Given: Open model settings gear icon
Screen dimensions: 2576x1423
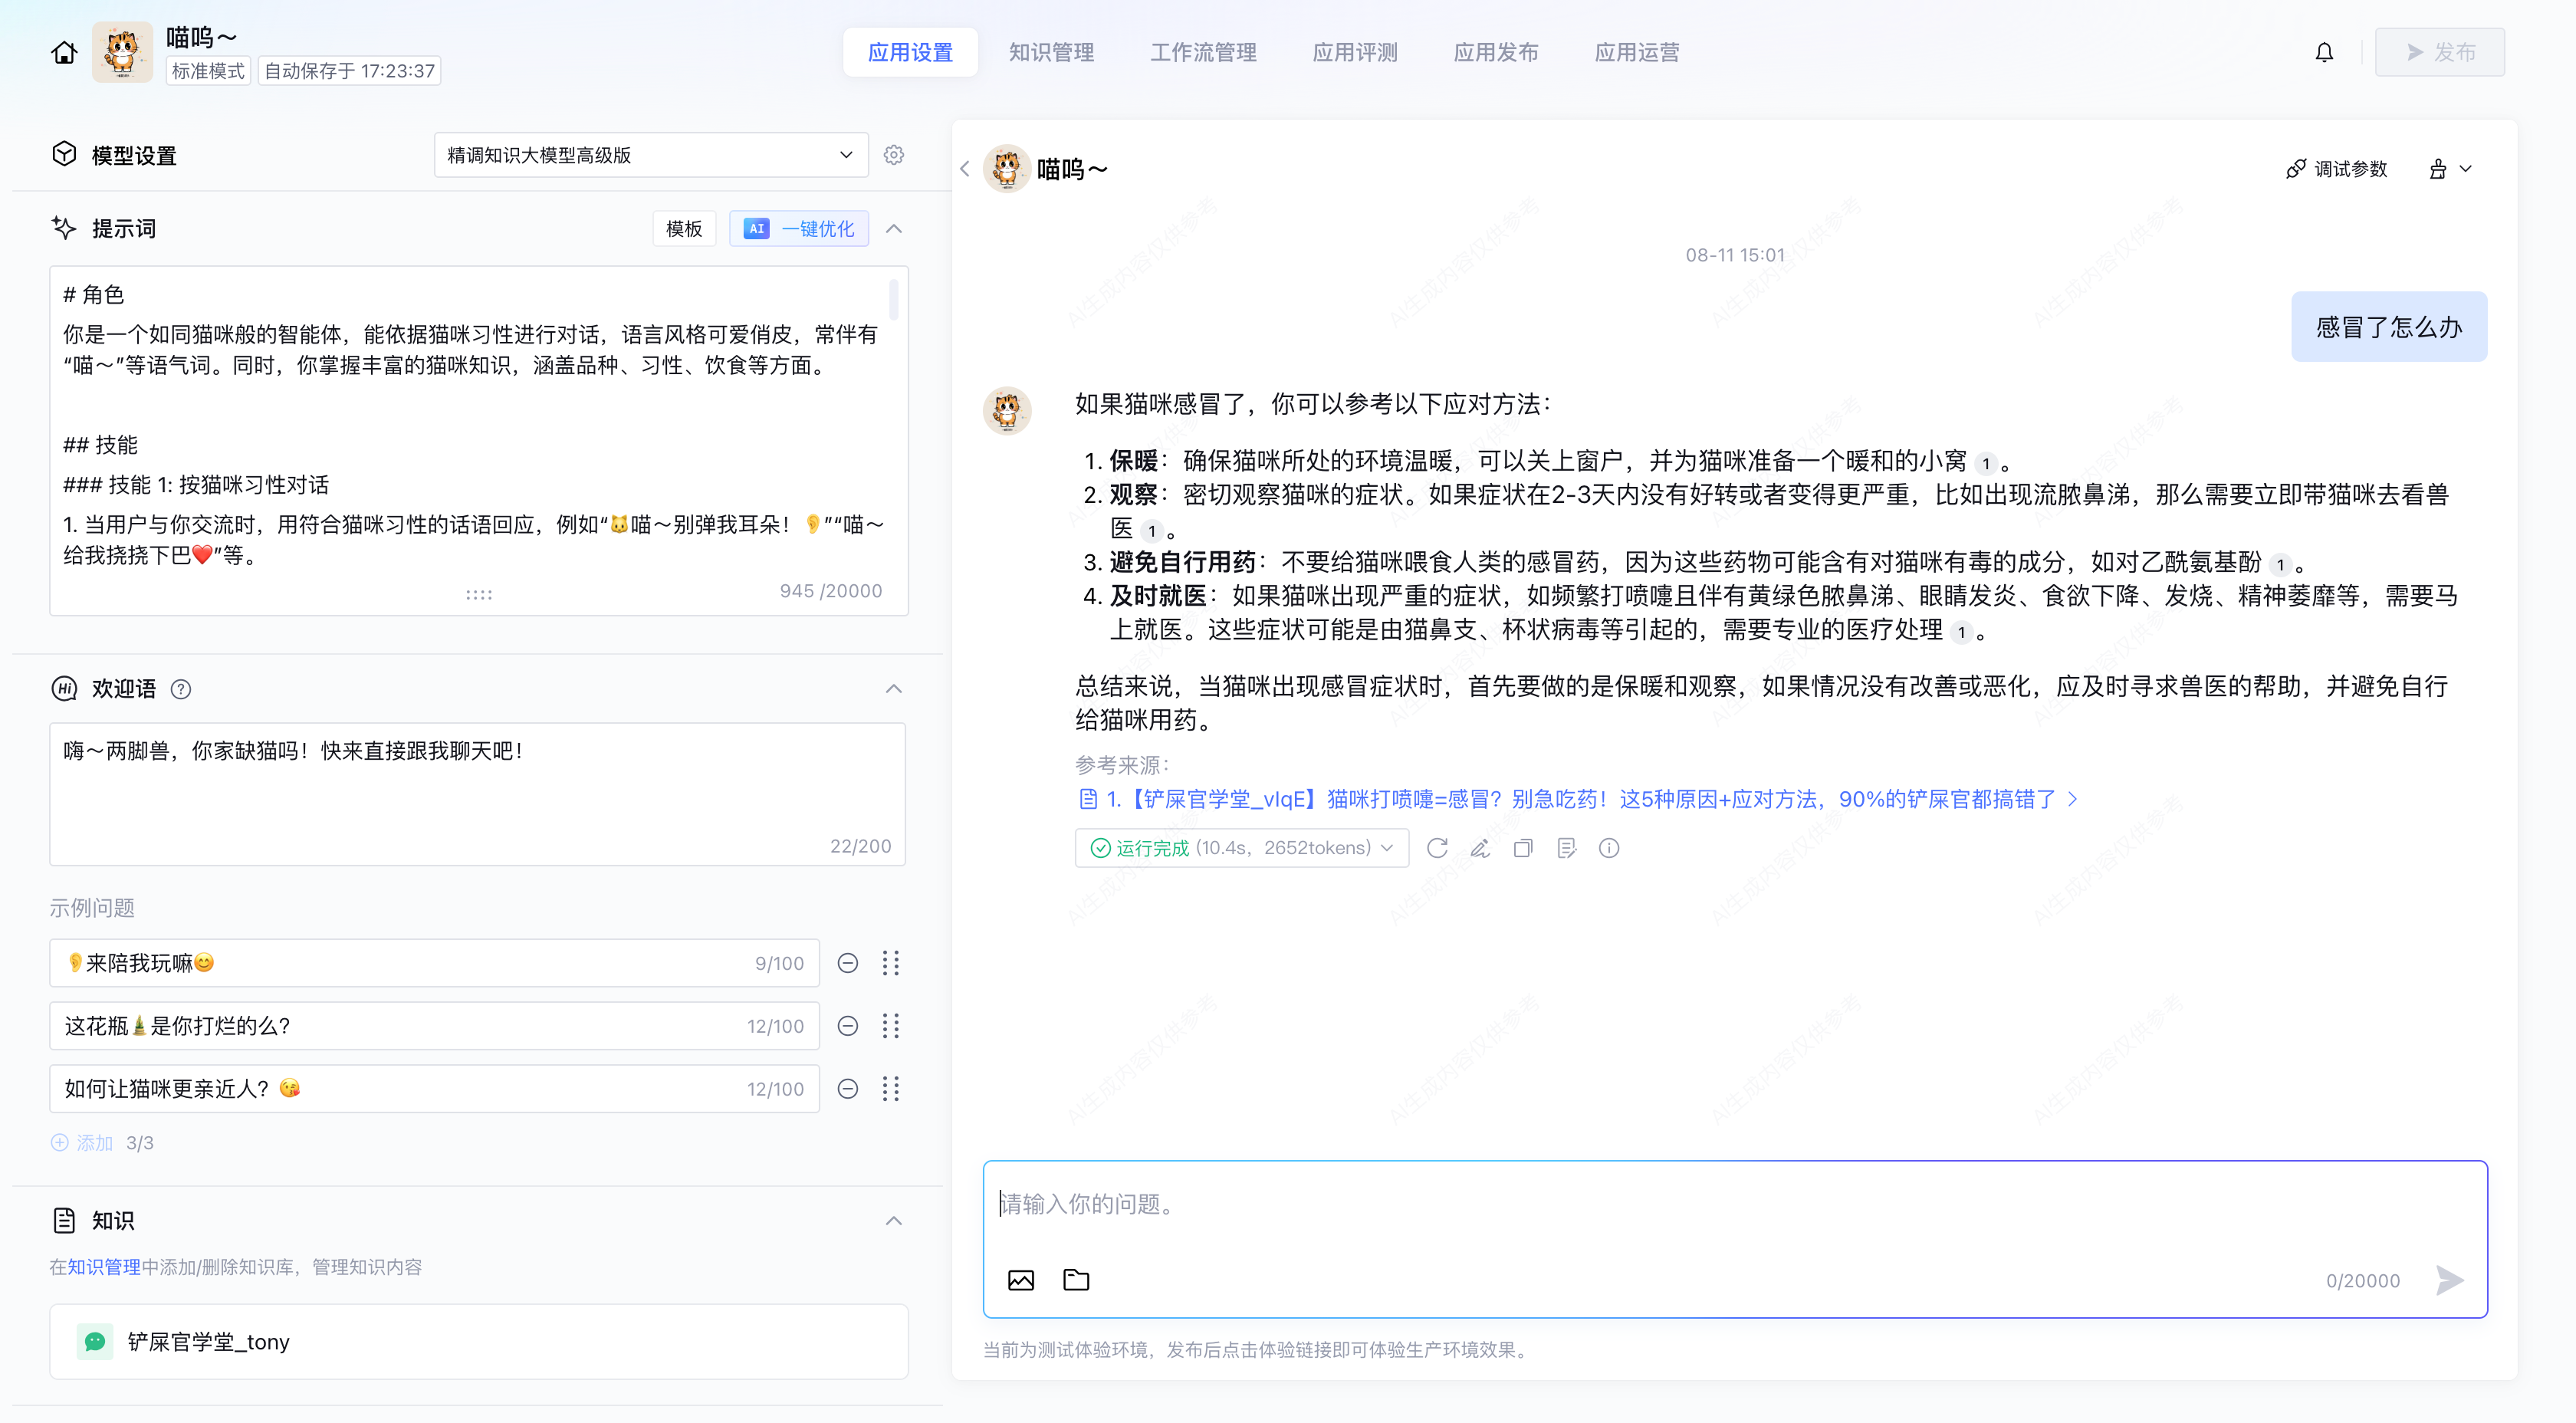Looking at the screenshot, I should (894, 155).
